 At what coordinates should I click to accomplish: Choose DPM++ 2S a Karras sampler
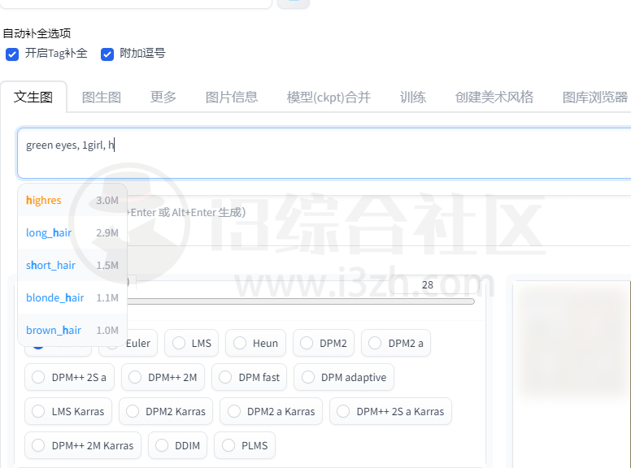[x=391, y=411]
